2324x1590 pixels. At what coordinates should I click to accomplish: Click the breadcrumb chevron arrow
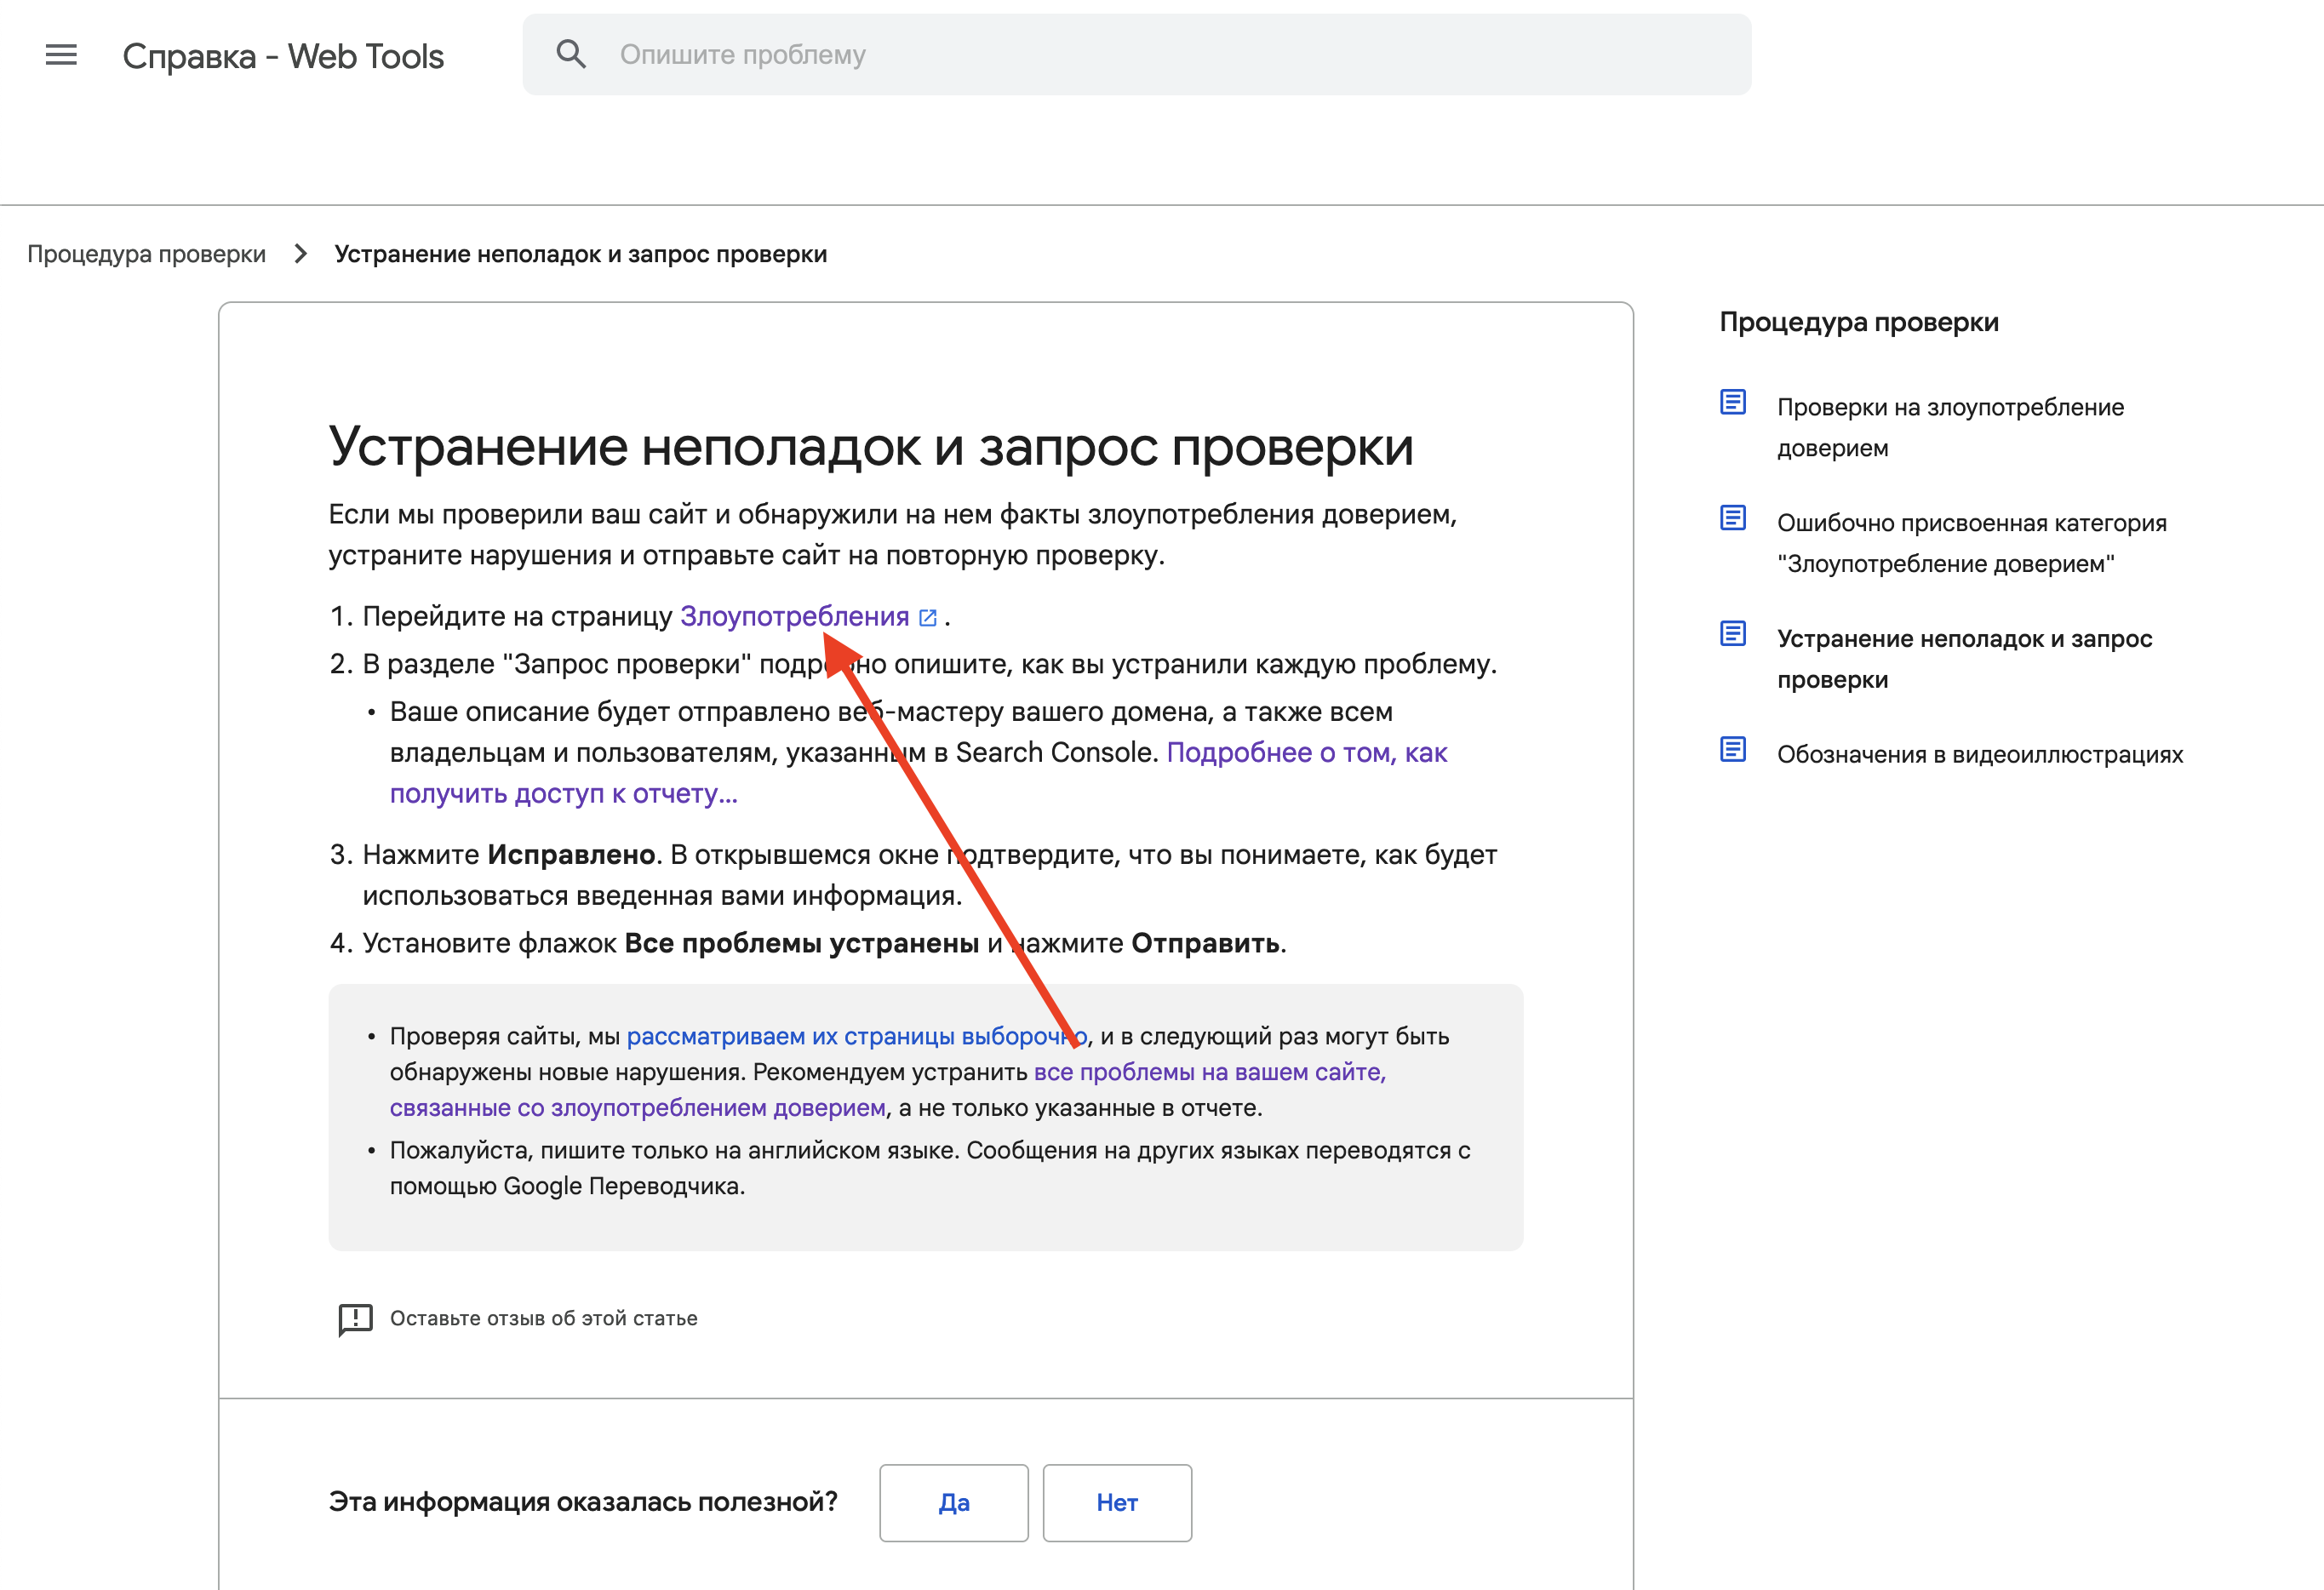coord(300,254)
